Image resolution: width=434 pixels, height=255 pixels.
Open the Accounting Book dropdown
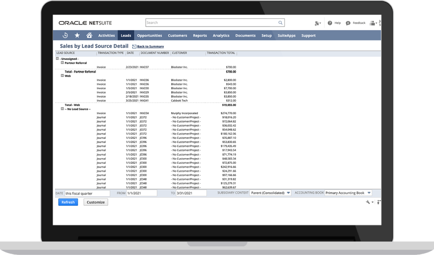[348, 193]
